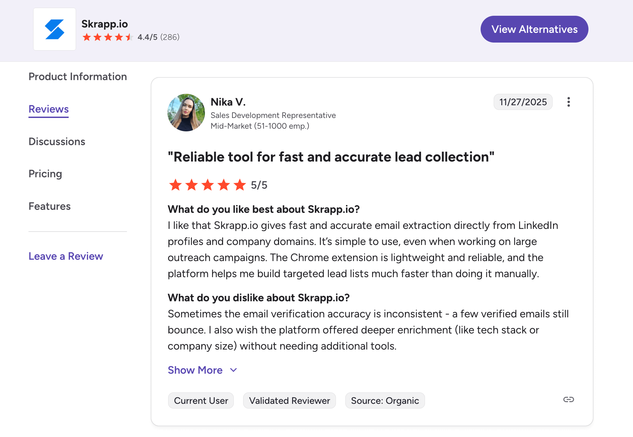Image resolution: width=633 pixels, height=437 pixels.
Task: Open the three-dot options menu on the review
Action: (569, 102)
